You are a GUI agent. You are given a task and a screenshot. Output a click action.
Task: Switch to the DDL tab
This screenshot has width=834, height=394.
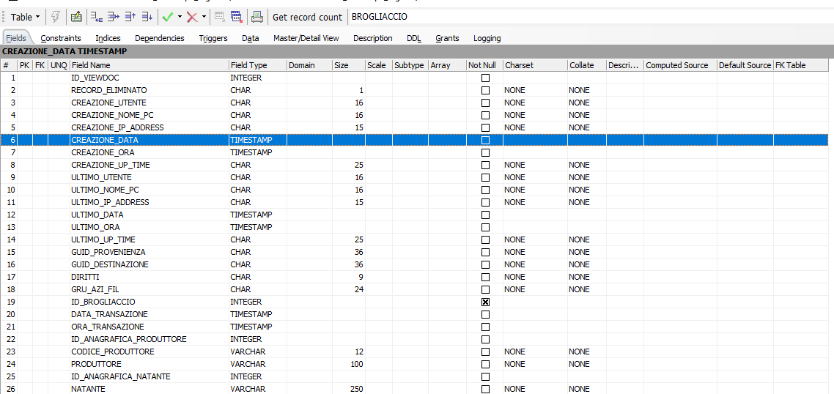(414, 38)
